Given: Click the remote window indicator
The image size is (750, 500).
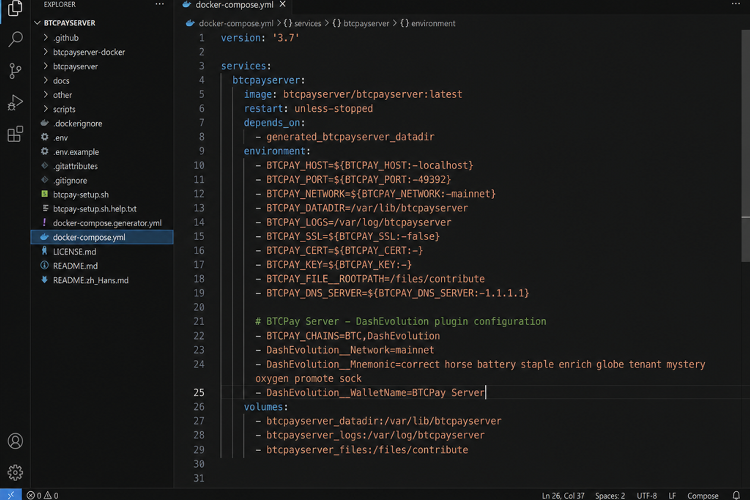Looking at the screenshot, I should [x=11, y=495].
